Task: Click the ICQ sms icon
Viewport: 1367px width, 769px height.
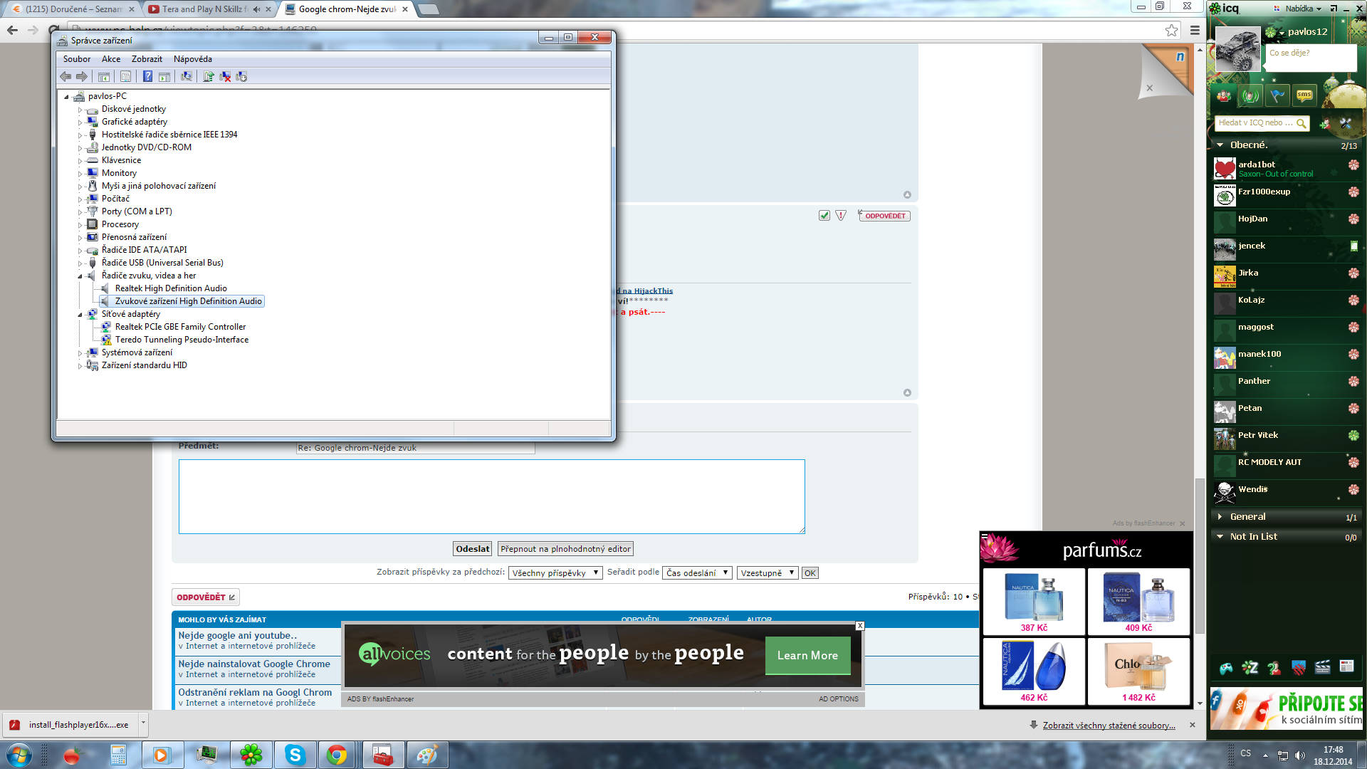Action: (x=1304, y=95)
